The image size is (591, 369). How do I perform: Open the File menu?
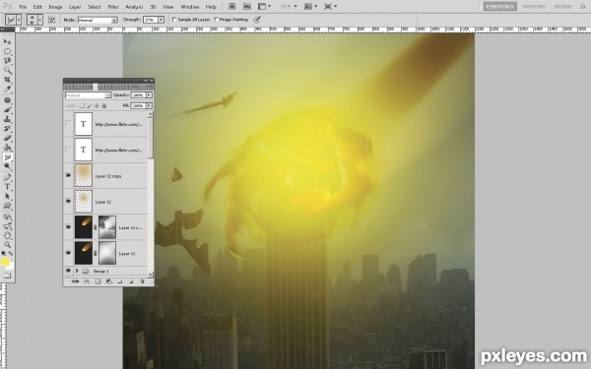coord(23,7)
